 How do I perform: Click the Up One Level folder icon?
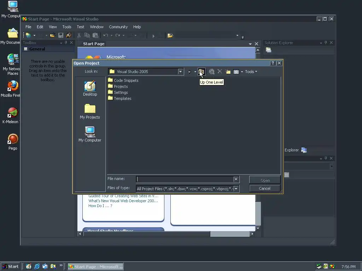pos(201,72)
